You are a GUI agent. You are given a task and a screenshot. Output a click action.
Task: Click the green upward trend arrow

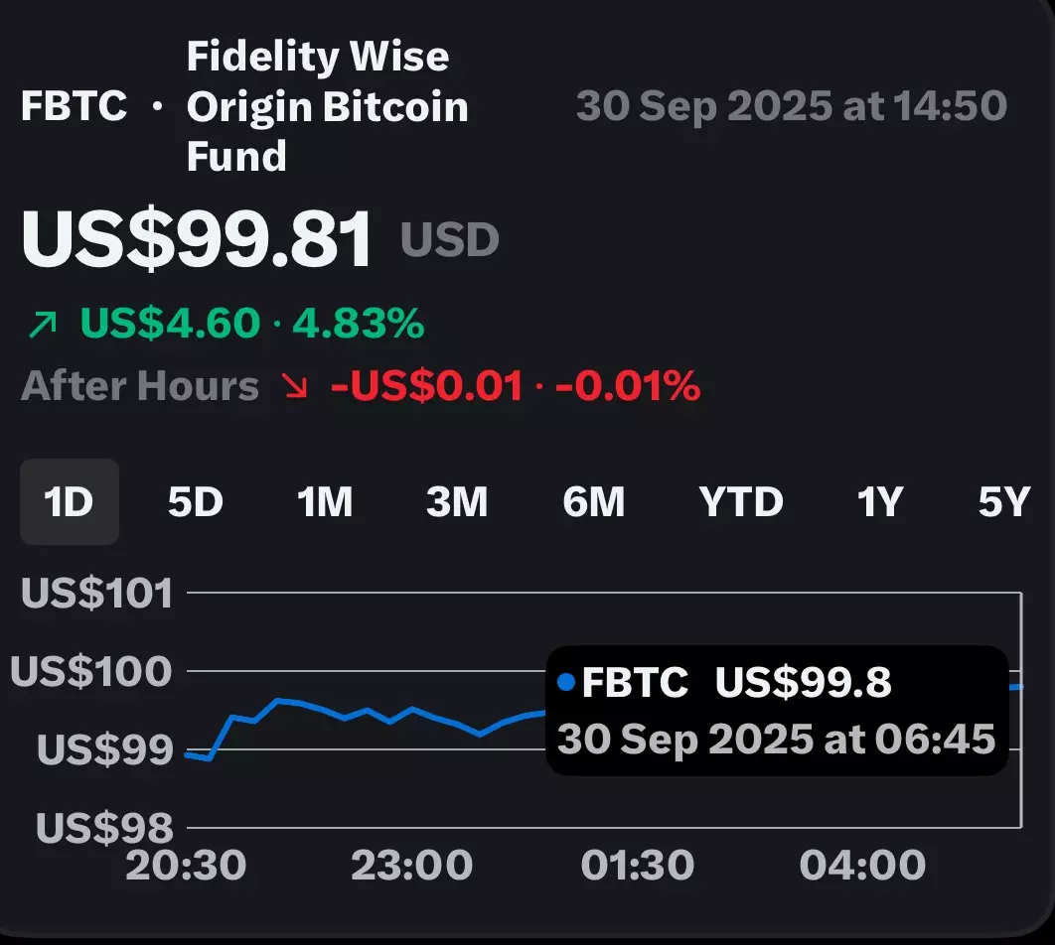[43, 324]
